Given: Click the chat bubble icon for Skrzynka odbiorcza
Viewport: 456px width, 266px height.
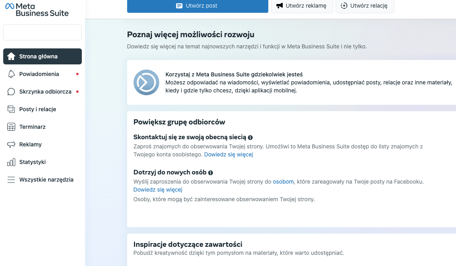Looking at the screenshot, I should 11,92.
